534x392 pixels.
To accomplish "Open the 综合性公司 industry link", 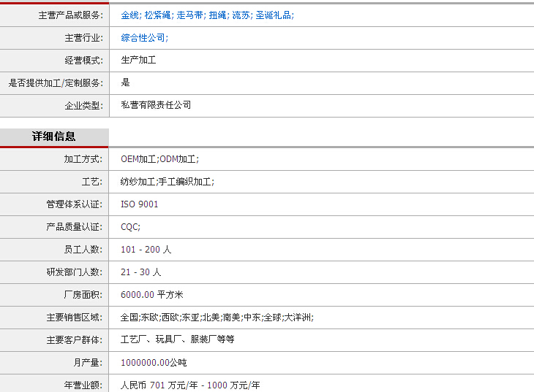I will coord(143,37).
